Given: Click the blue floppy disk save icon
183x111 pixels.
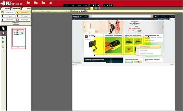Looking at the screenshot, I should (3, 38).
